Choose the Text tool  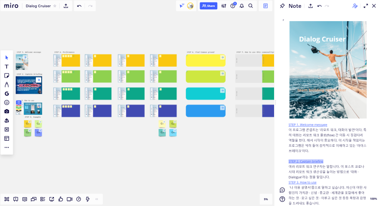pyautogui.click(x=7, y=67)
